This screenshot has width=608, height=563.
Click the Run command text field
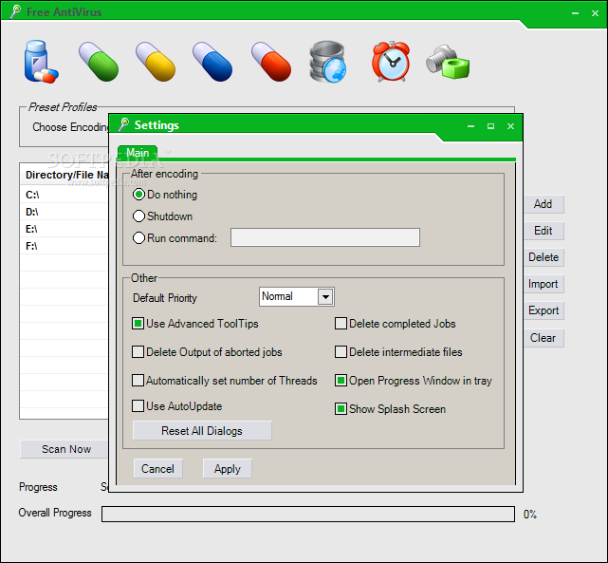pyautogui.click(x=325, y=237)
